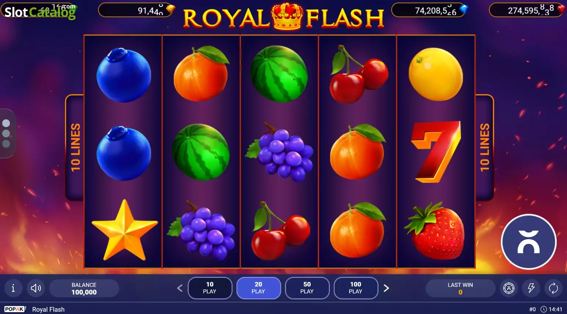The width and height of the screenshot is (567, 314).
Task: Click the red ruby jackpot counter
Action: pos(527,10)
